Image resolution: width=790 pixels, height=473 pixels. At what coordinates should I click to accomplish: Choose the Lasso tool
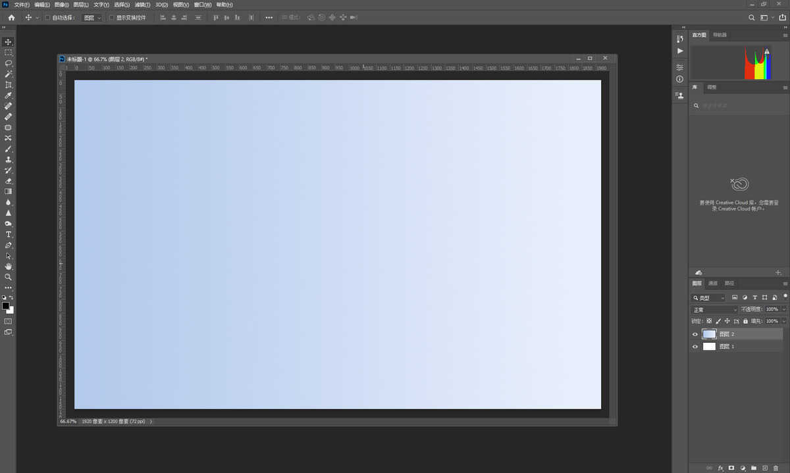[9, 63]
